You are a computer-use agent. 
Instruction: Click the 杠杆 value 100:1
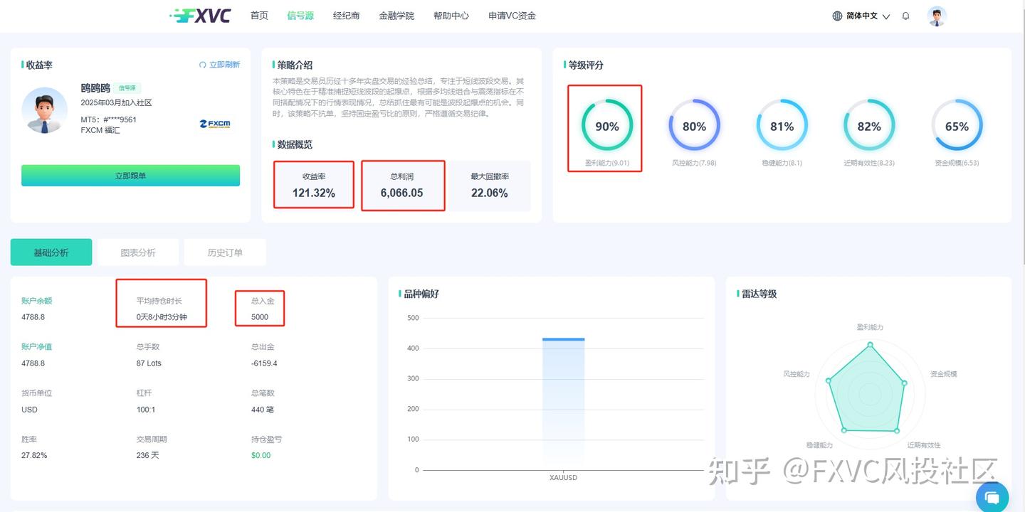point(146,410)
